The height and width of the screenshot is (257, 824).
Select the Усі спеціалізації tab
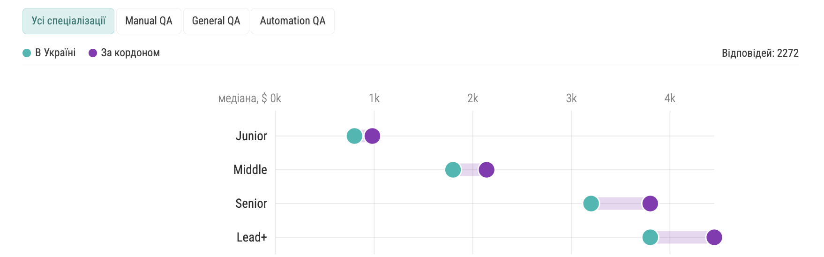tap(68, 21)
